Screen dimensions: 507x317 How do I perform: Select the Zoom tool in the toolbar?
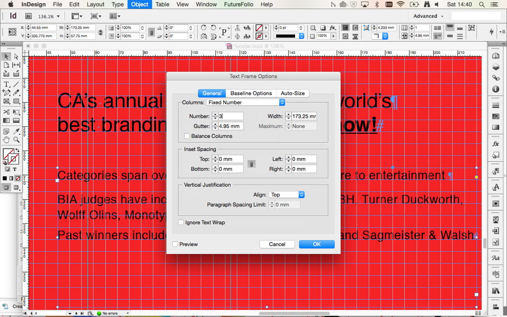pyautogui.click(x=16, y=139)
